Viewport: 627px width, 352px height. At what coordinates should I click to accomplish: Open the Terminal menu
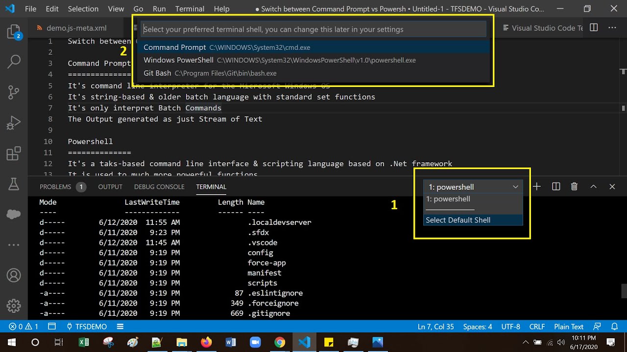pyautogui.click(x=190, y=9)
